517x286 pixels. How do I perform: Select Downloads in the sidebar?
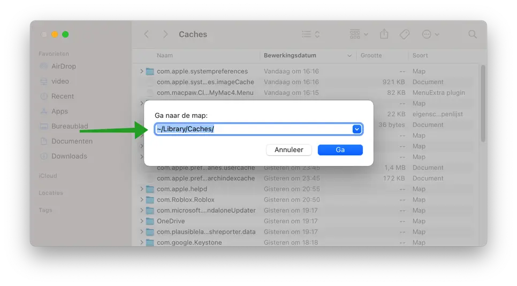[69, 156]
